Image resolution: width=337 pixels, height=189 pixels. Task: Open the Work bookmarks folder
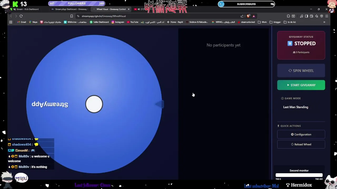tap(262, 22)
